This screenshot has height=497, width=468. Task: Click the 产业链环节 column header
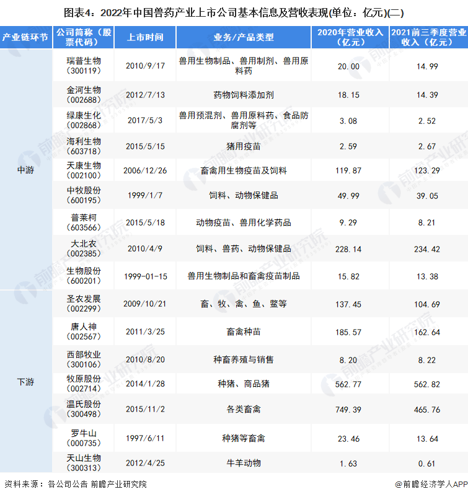pos(25,37)
